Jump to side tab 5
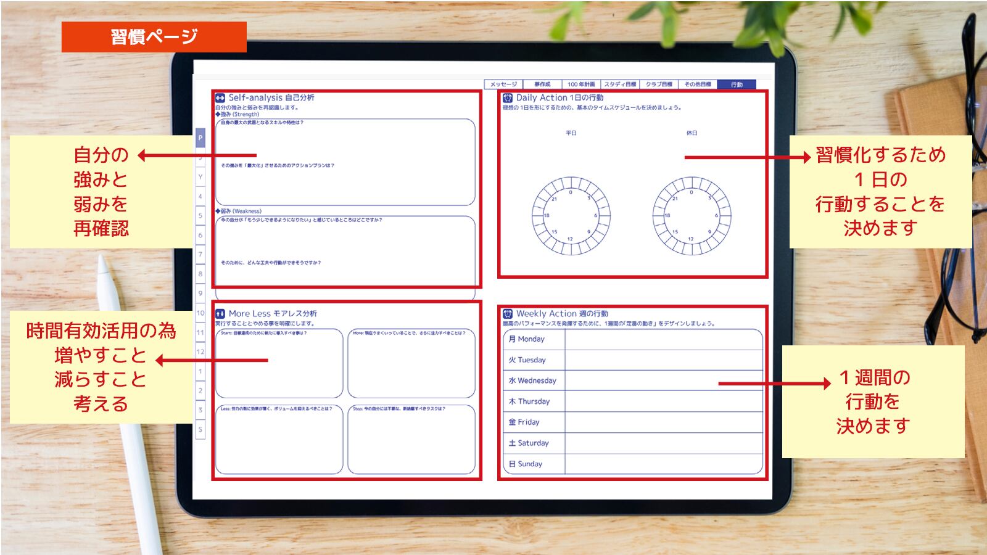 (x=200, y=216)
